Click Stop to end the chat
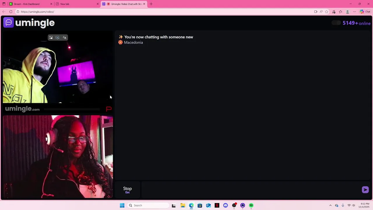 [127, 190]
